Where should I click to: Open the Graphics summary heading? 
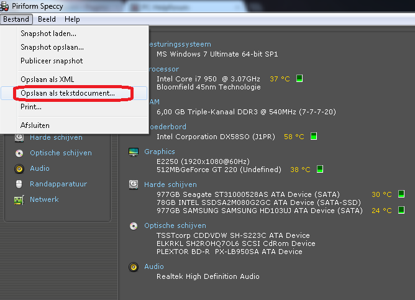pyautogui.click(x=160, y=152)
